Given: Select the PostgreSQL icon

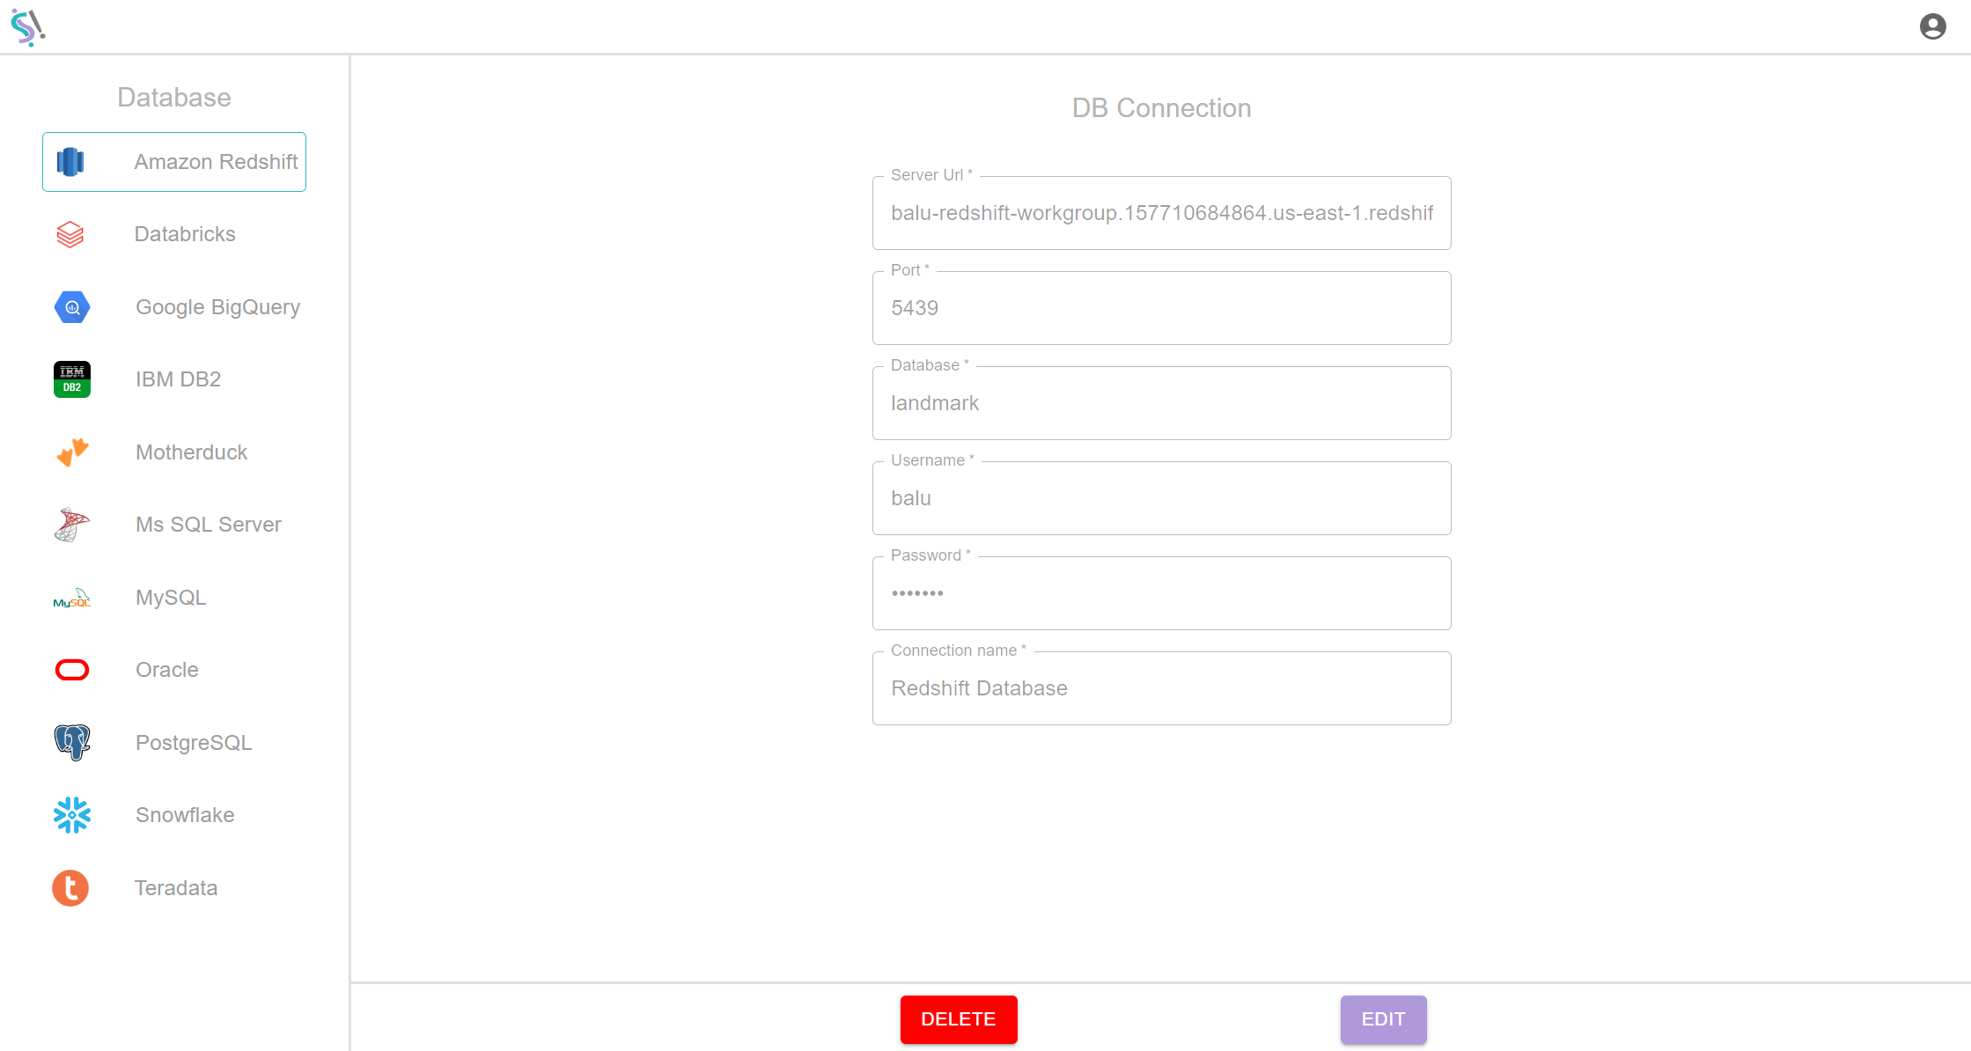Looking at the screenshot, I should tap(71, 742).
